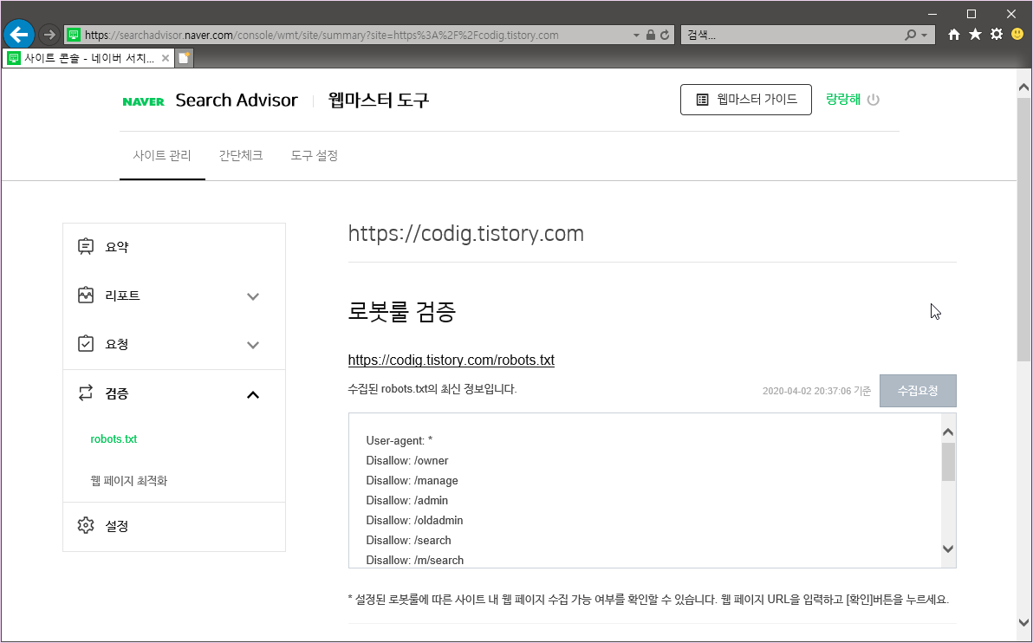Click the 설정 gear icon in sidebar
Viewport: 1033px width, 643px height.
point(86,526)
